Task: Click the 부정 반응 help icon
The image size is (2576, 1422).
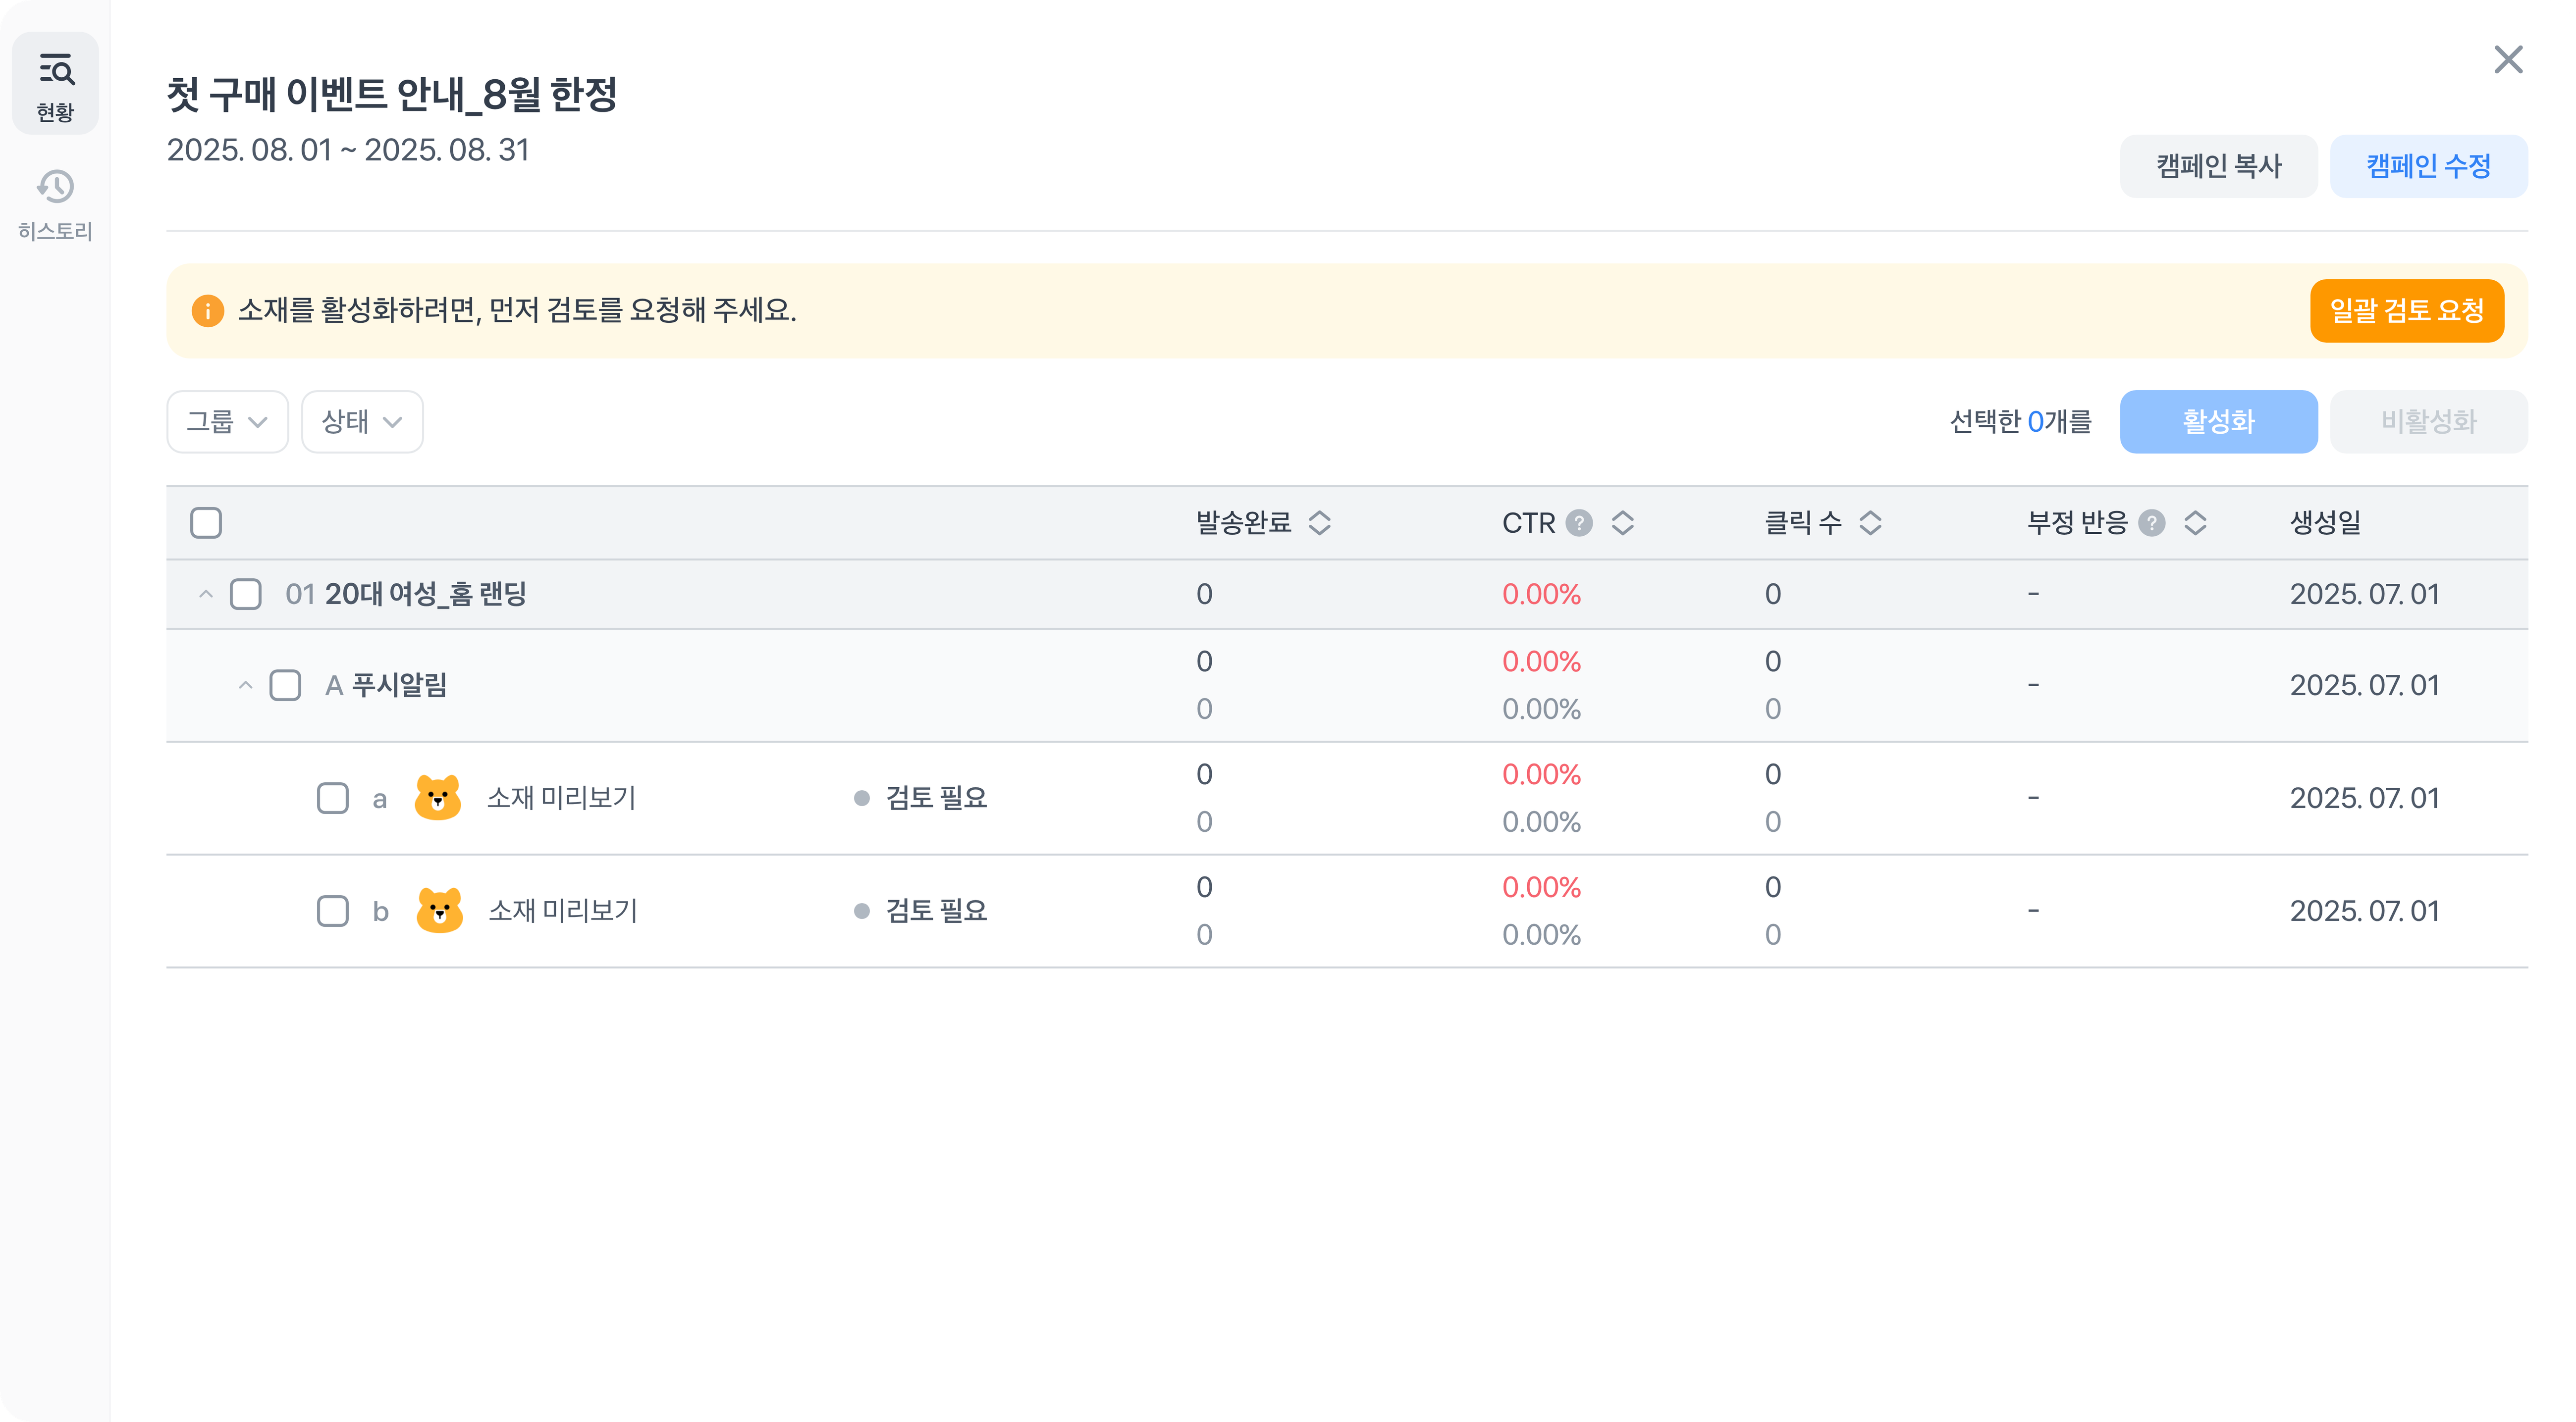Action: click(2152, 523)
